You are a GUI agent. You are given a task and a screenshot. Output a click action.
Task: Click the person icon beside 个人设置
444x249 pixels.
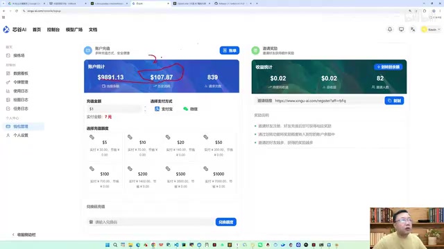(x=8, y=136)
